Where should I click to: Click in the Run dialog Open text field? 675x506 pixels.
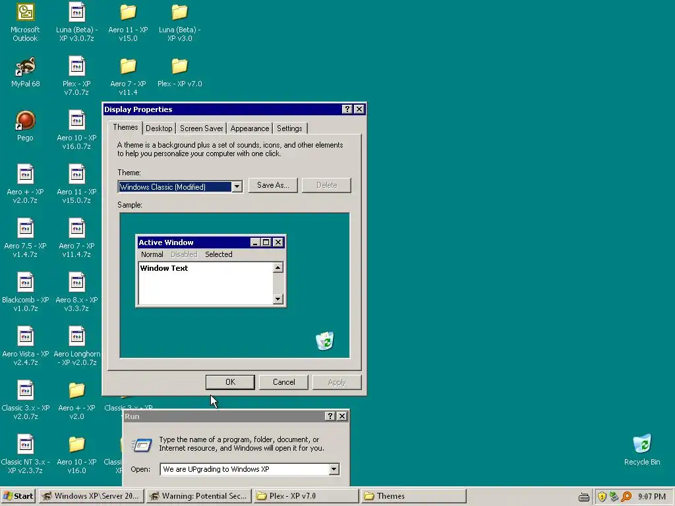click(x=245, y=469)
